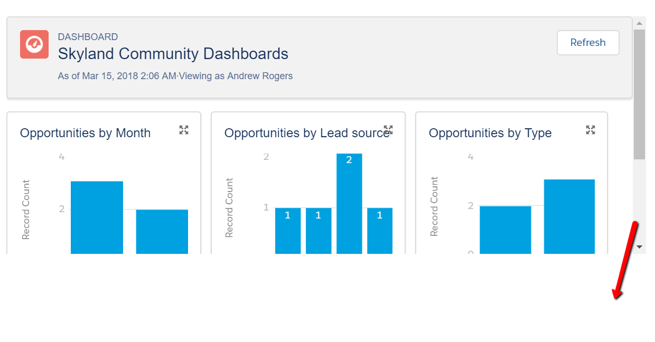Click the taller bar in Opportunities by Month
Image resolution: width=655 pixels, height=342 pixels.
pyautogui.click(x=97, y=217)
